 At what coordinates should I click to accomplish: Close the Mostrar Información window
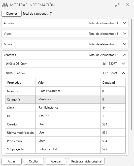point(128,5)
